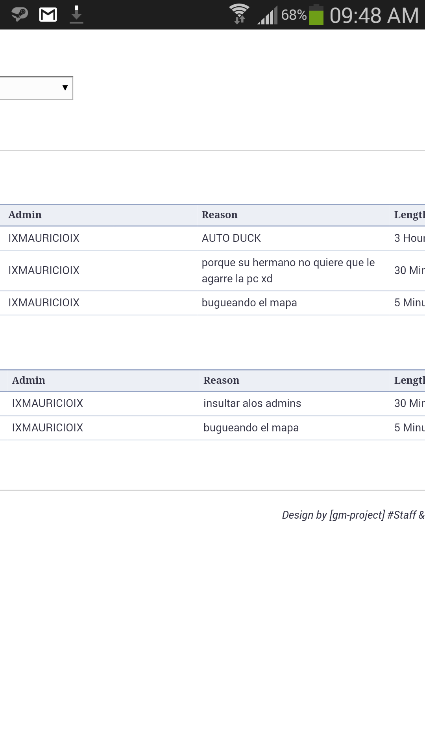Click the dropdown arrow indicator
This screenshot has width=425, height=755.
(65, 88)
